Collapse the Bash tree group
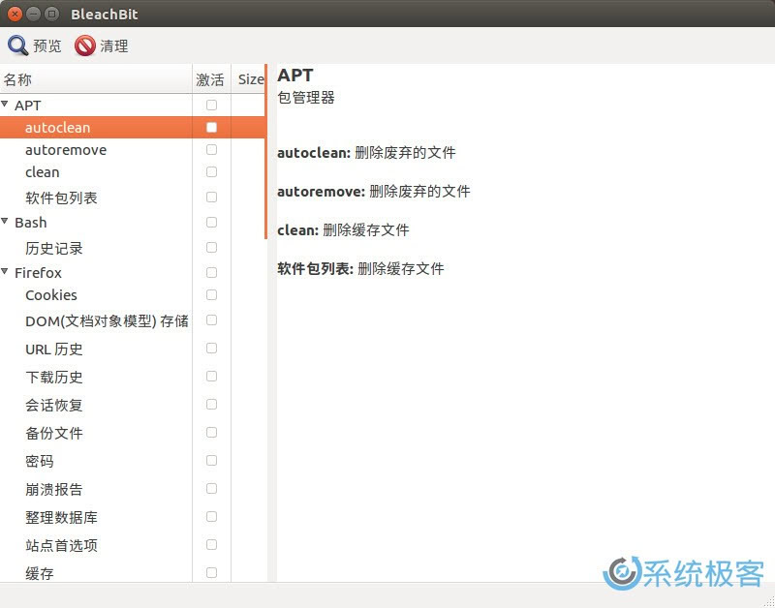775x608 pixels. coord(5,222)
